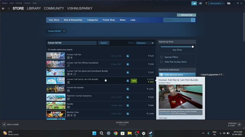Adjust the price range slider handle

point(193,47)
